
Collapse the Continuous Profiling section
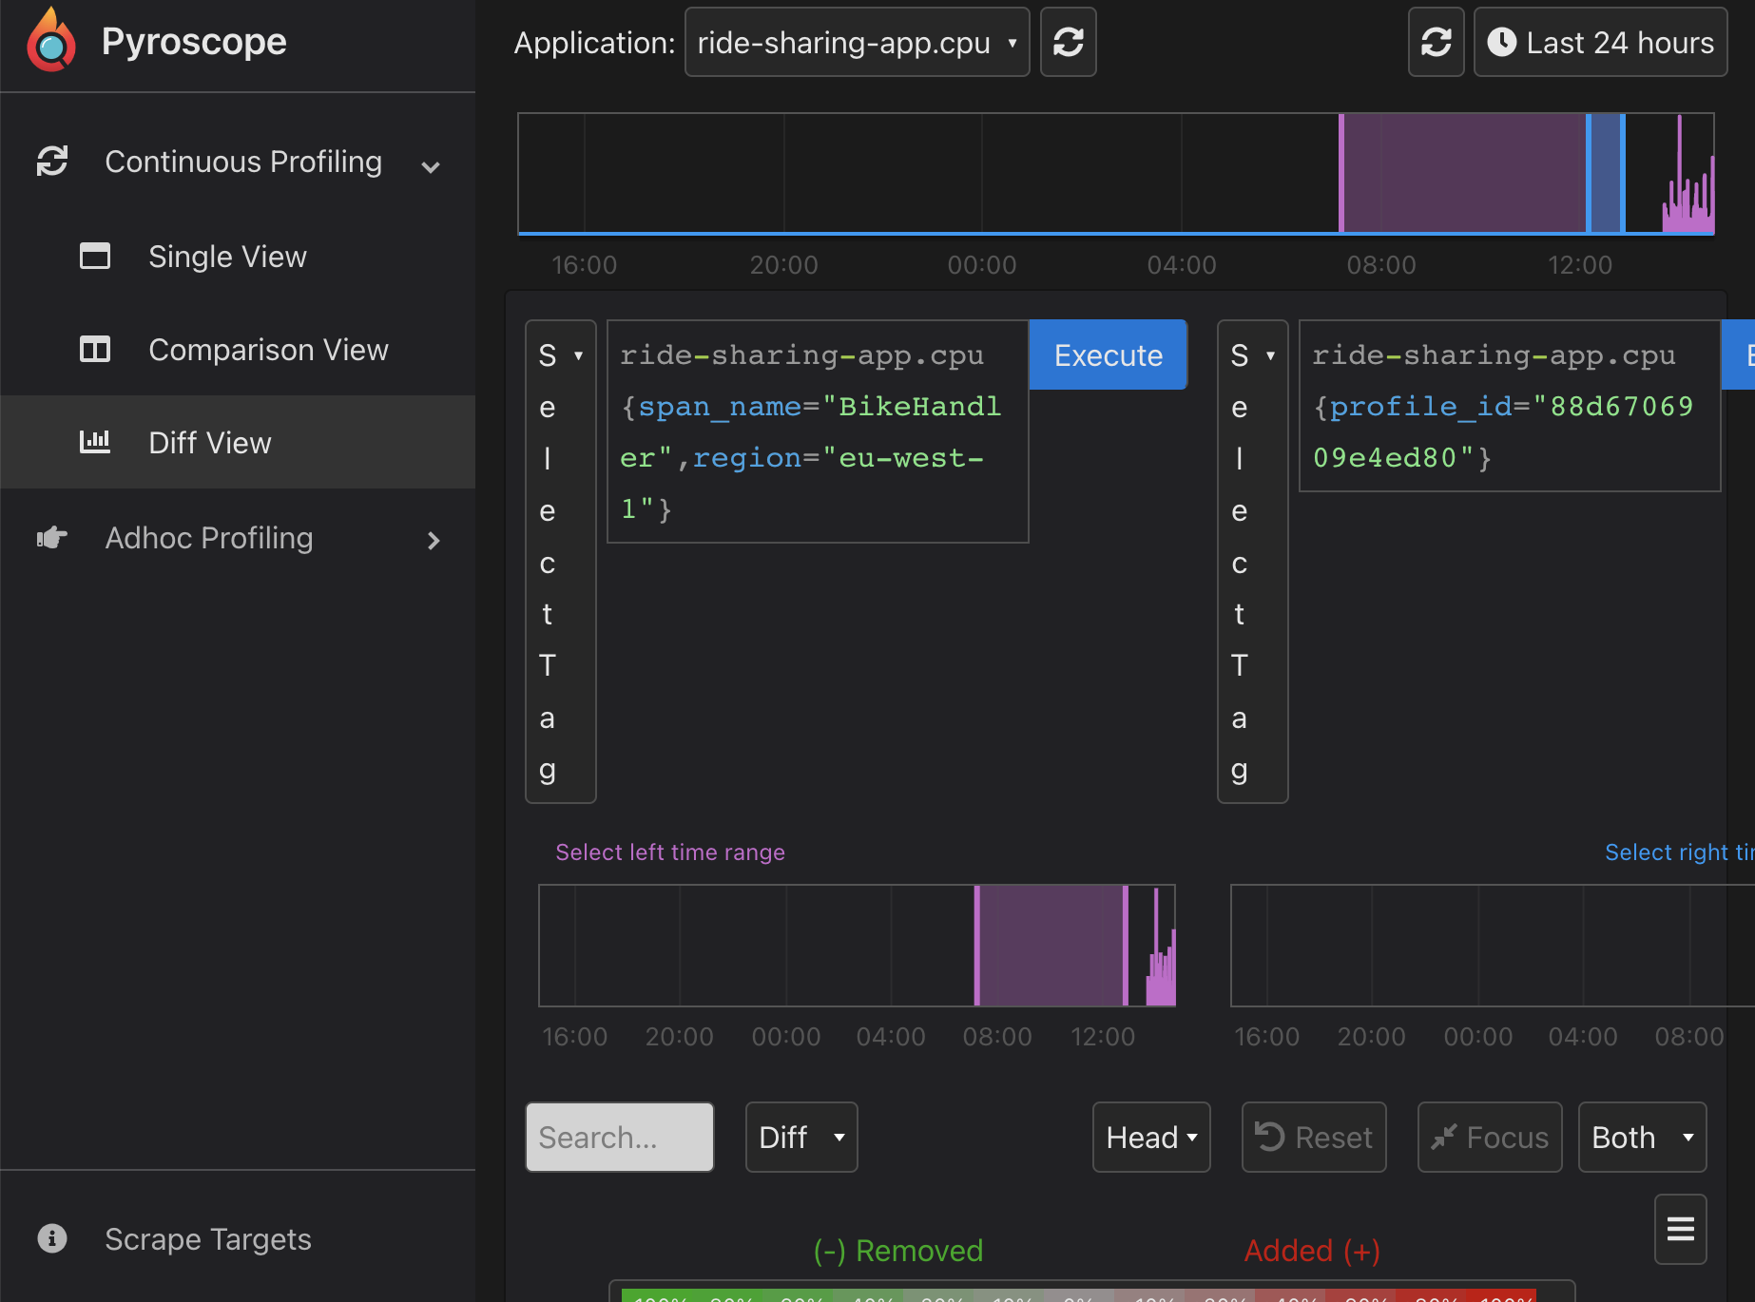[x=431, y=165]
